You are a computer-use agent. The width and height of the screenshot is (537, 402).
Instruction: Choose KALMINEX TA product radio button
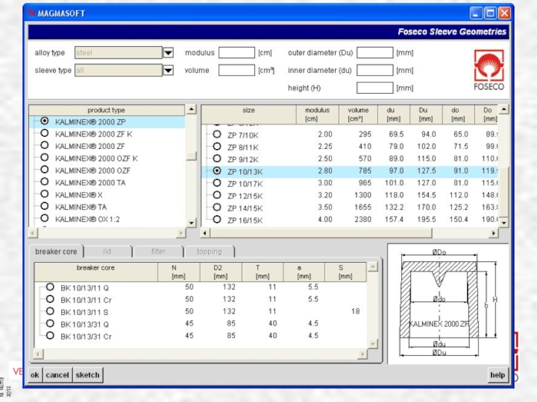click(x=44, y=206)
